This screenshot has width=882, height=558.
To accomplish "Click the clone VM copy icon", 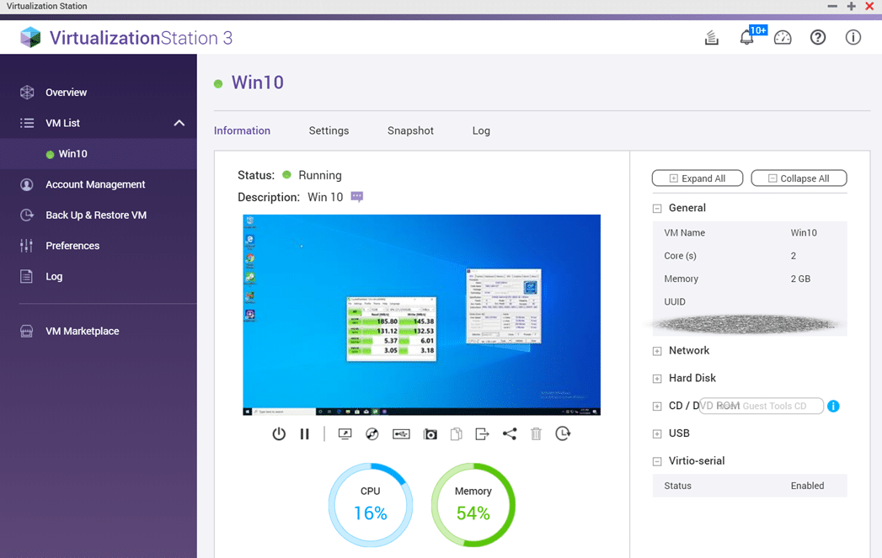I will tap(457, 433).
